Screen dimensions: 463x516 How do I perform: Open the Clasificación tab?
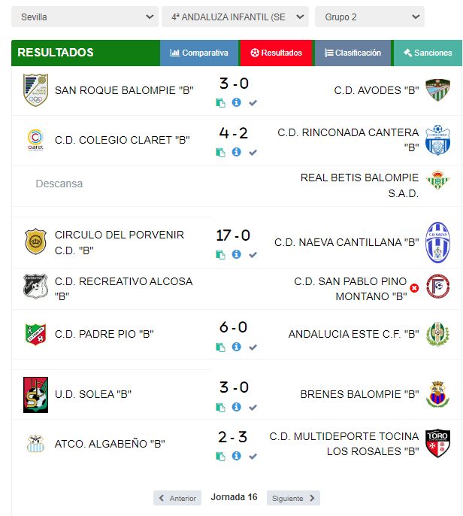[353, 53]
